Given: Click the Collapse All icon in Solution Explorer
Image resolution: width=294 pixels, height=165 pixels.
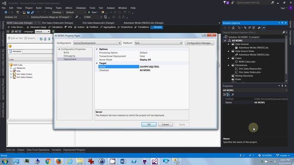Looking at the screenshot, I should tap(249, 27).
